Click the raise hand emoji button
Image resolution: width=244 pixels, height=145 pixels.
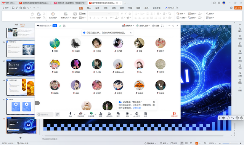[x=57, y=115]
